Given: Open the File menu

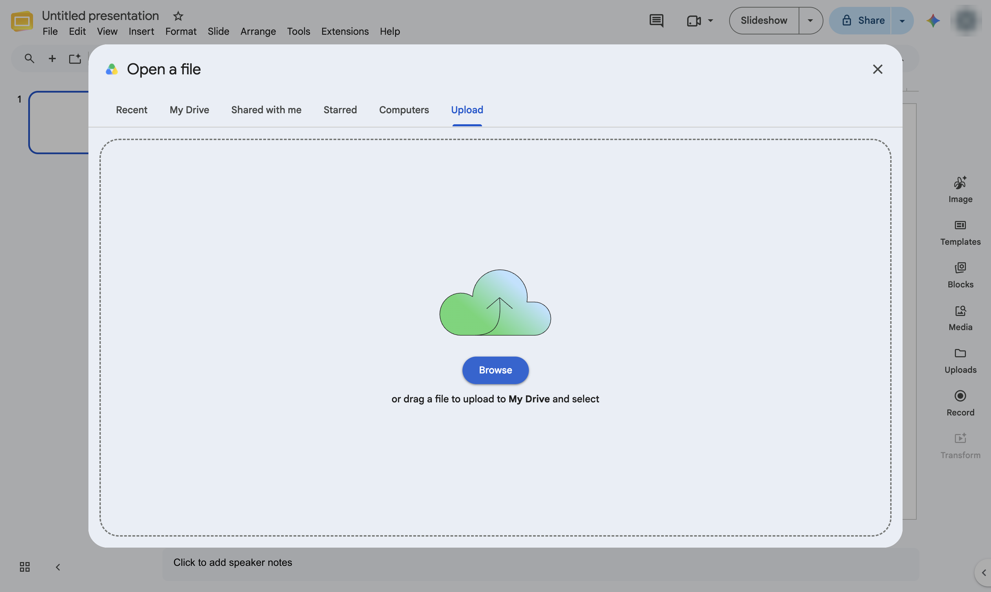Looking at the screenshot, I should tap(50, 32).
